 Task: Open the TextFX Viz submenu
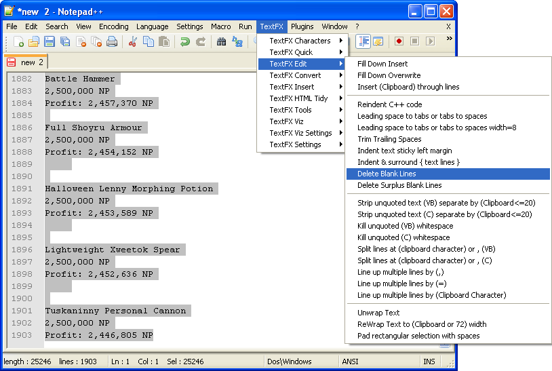(302, 121)
